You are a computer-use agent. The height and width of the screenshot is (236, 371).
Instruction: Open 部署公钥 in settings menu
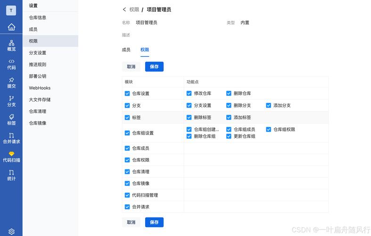50,76
